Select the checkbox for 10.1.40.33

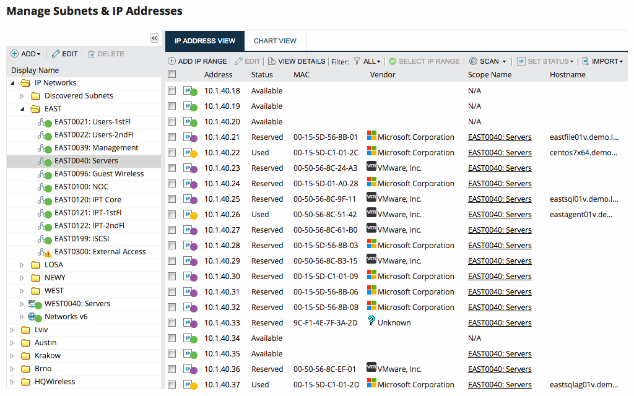(x=172, y=322)
